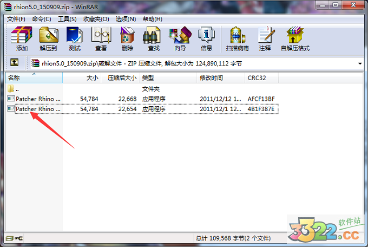Sort by Modified (修改时间) column header

(221, 78)
